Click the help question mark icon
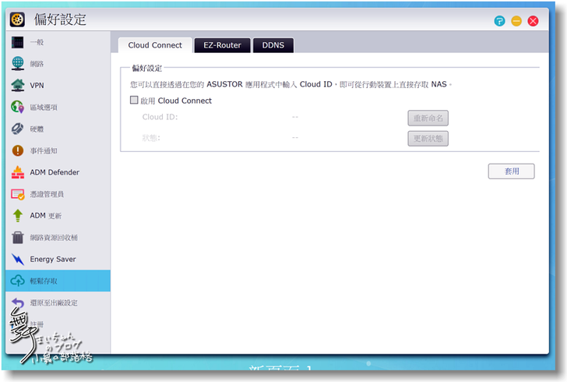Screen dimensions: 567x382 point(499,21)
